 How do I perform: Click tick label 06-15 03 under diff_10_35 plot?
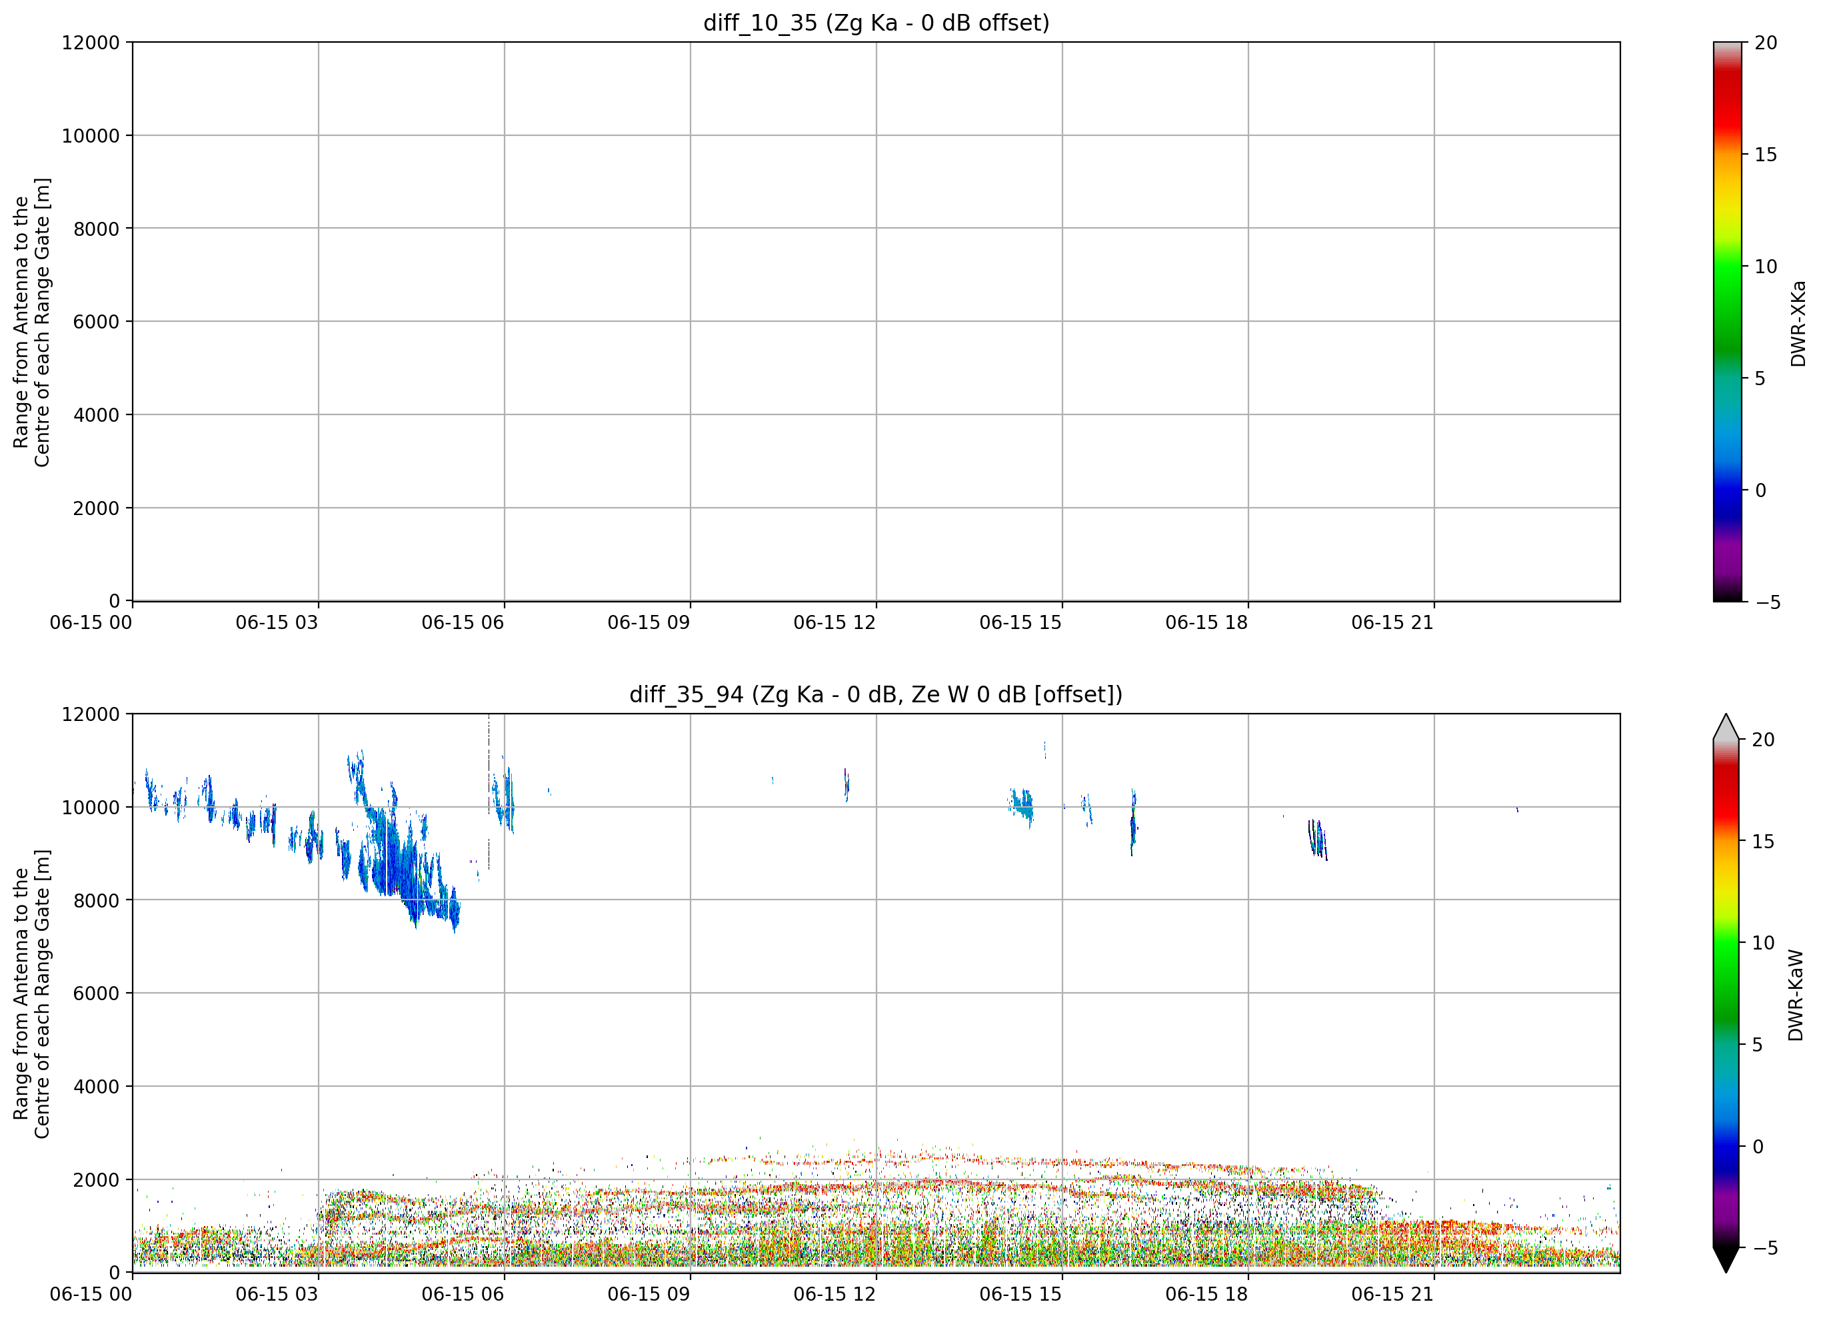[277, 622]
